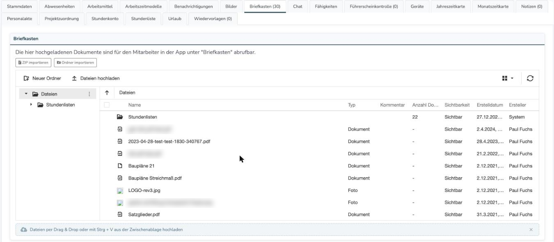Sort by the Sichtbarkeit column header

(x=457, y=105)
